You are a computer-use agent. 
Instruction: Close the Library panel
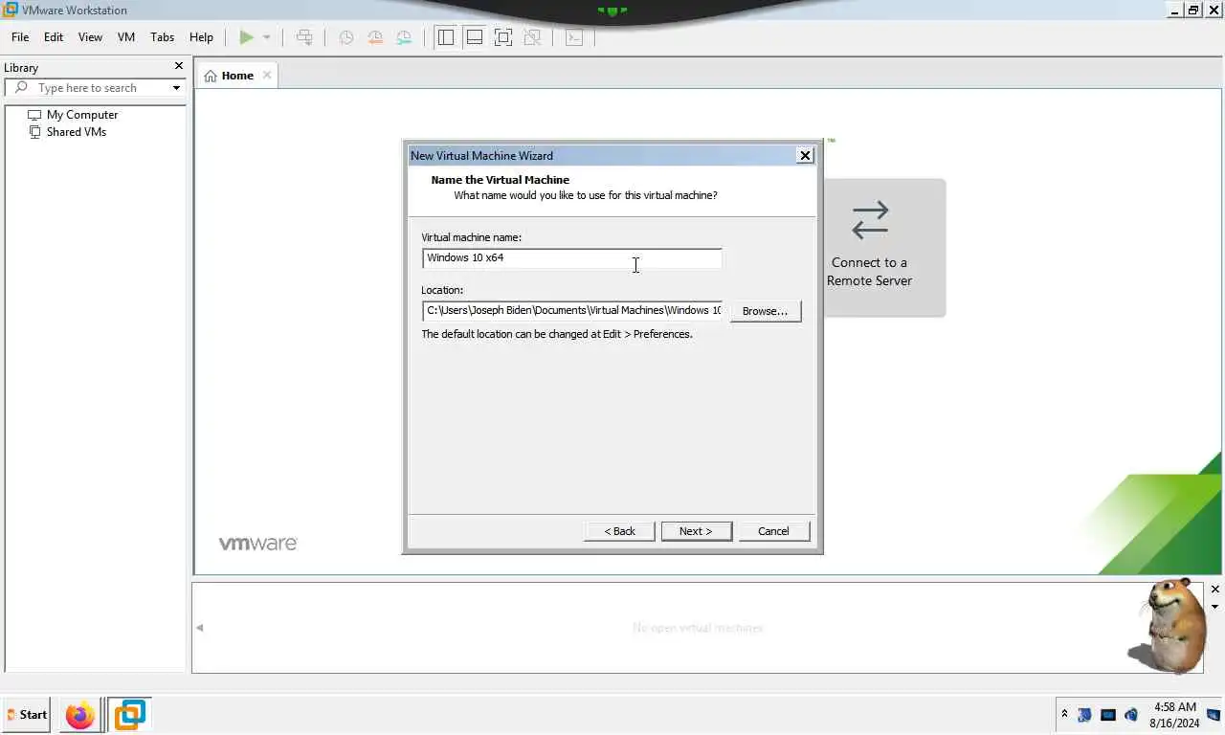point(178,66)
